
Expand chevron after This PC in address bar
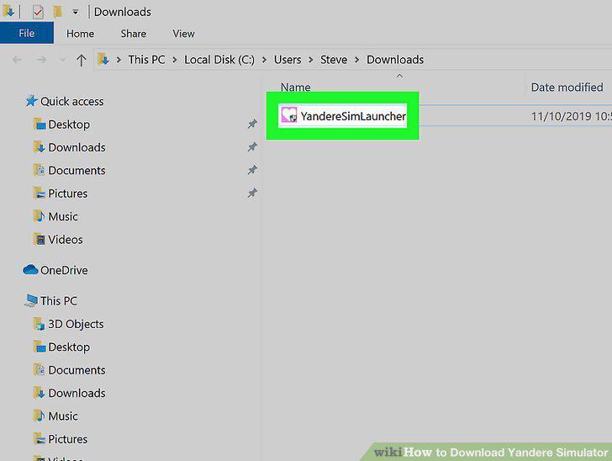(x=175, y=60)
